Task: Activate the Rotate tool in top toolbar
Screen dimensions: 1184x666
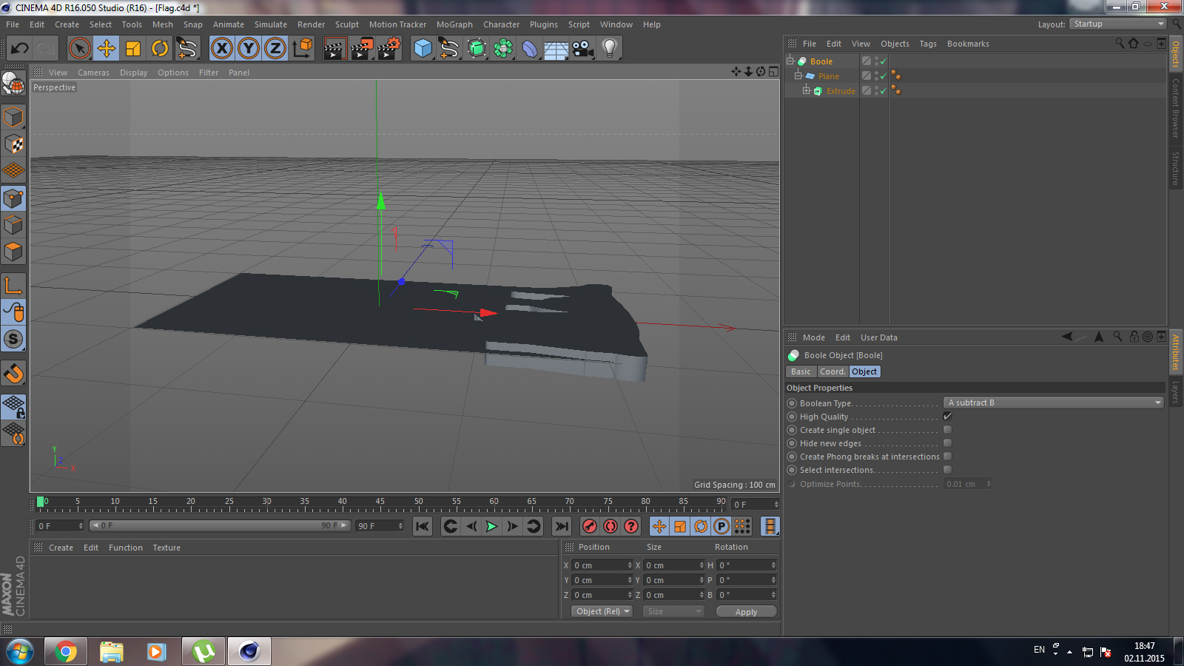Action: [x=160, y=49]
